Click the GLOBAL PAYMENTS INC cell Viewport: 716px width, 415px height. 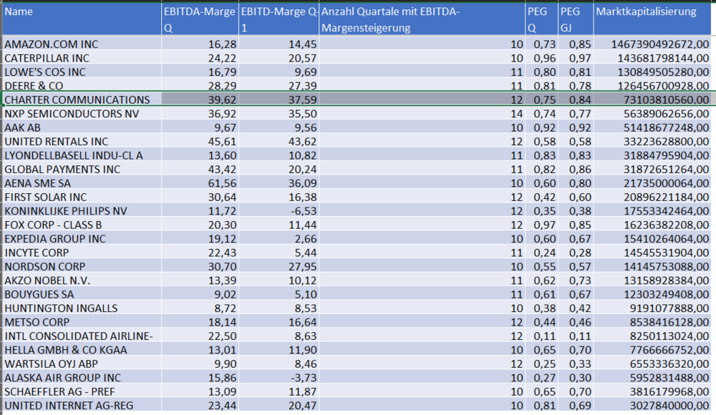82,169
